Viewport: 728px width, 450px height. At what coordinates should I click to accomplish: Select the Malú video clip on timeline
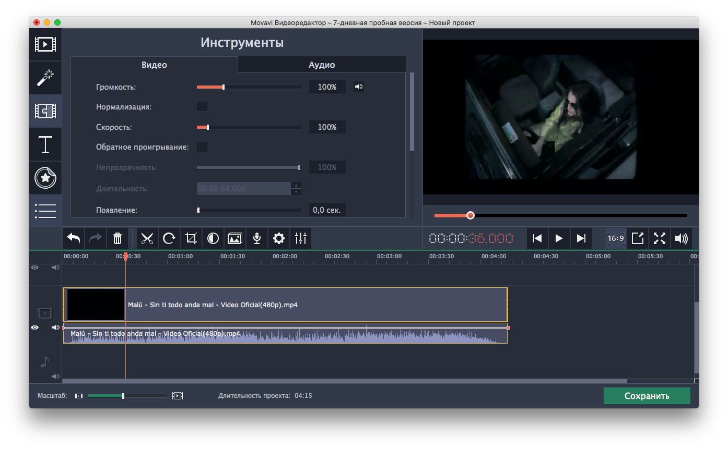285,305
